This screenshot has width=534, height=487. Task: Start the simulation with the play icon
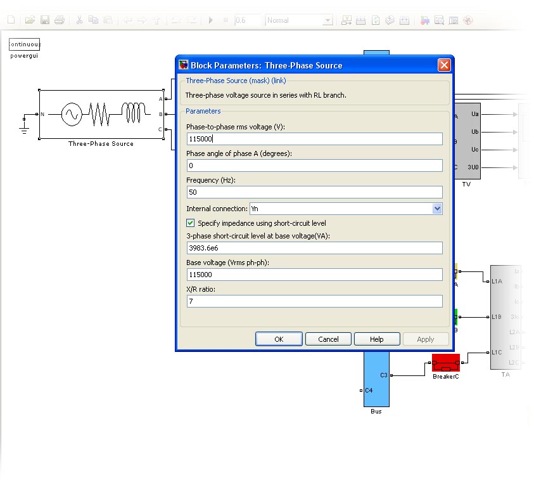point(211,20)
